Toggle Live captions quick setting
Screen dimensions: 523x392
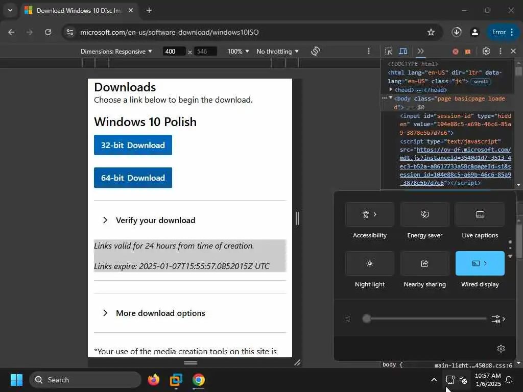[480, 214]
